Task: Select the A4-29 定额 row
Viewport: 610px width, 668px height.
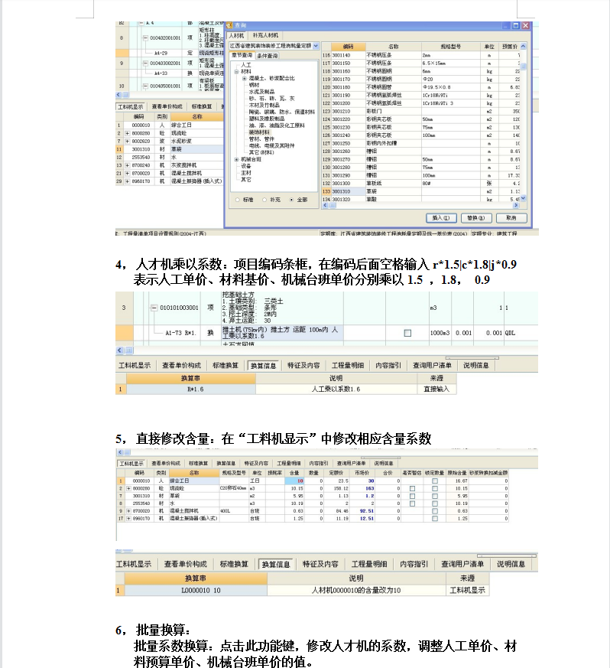Action: pyautogui.click(x=170, y=54)
